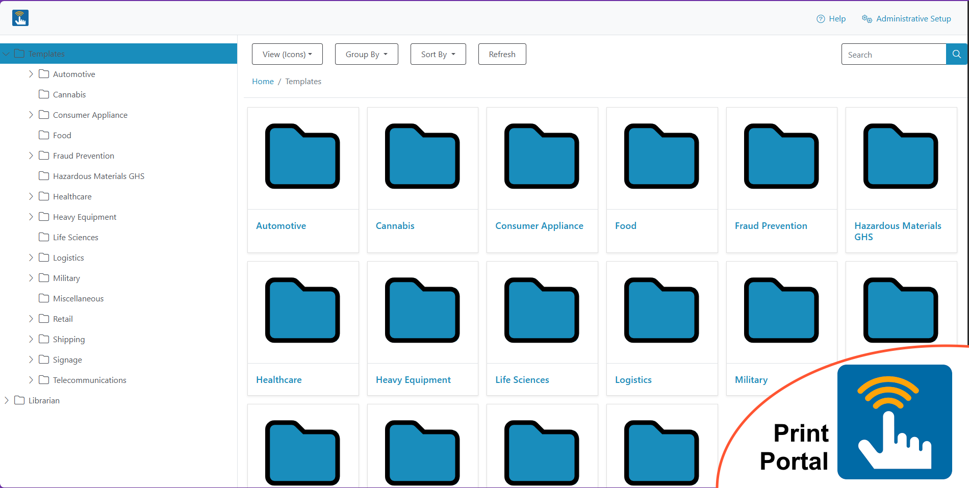Image resolution: width=969 pixels, height=488 pixels.
Task: Open Administrative Setup link
Action: [913, 19]
